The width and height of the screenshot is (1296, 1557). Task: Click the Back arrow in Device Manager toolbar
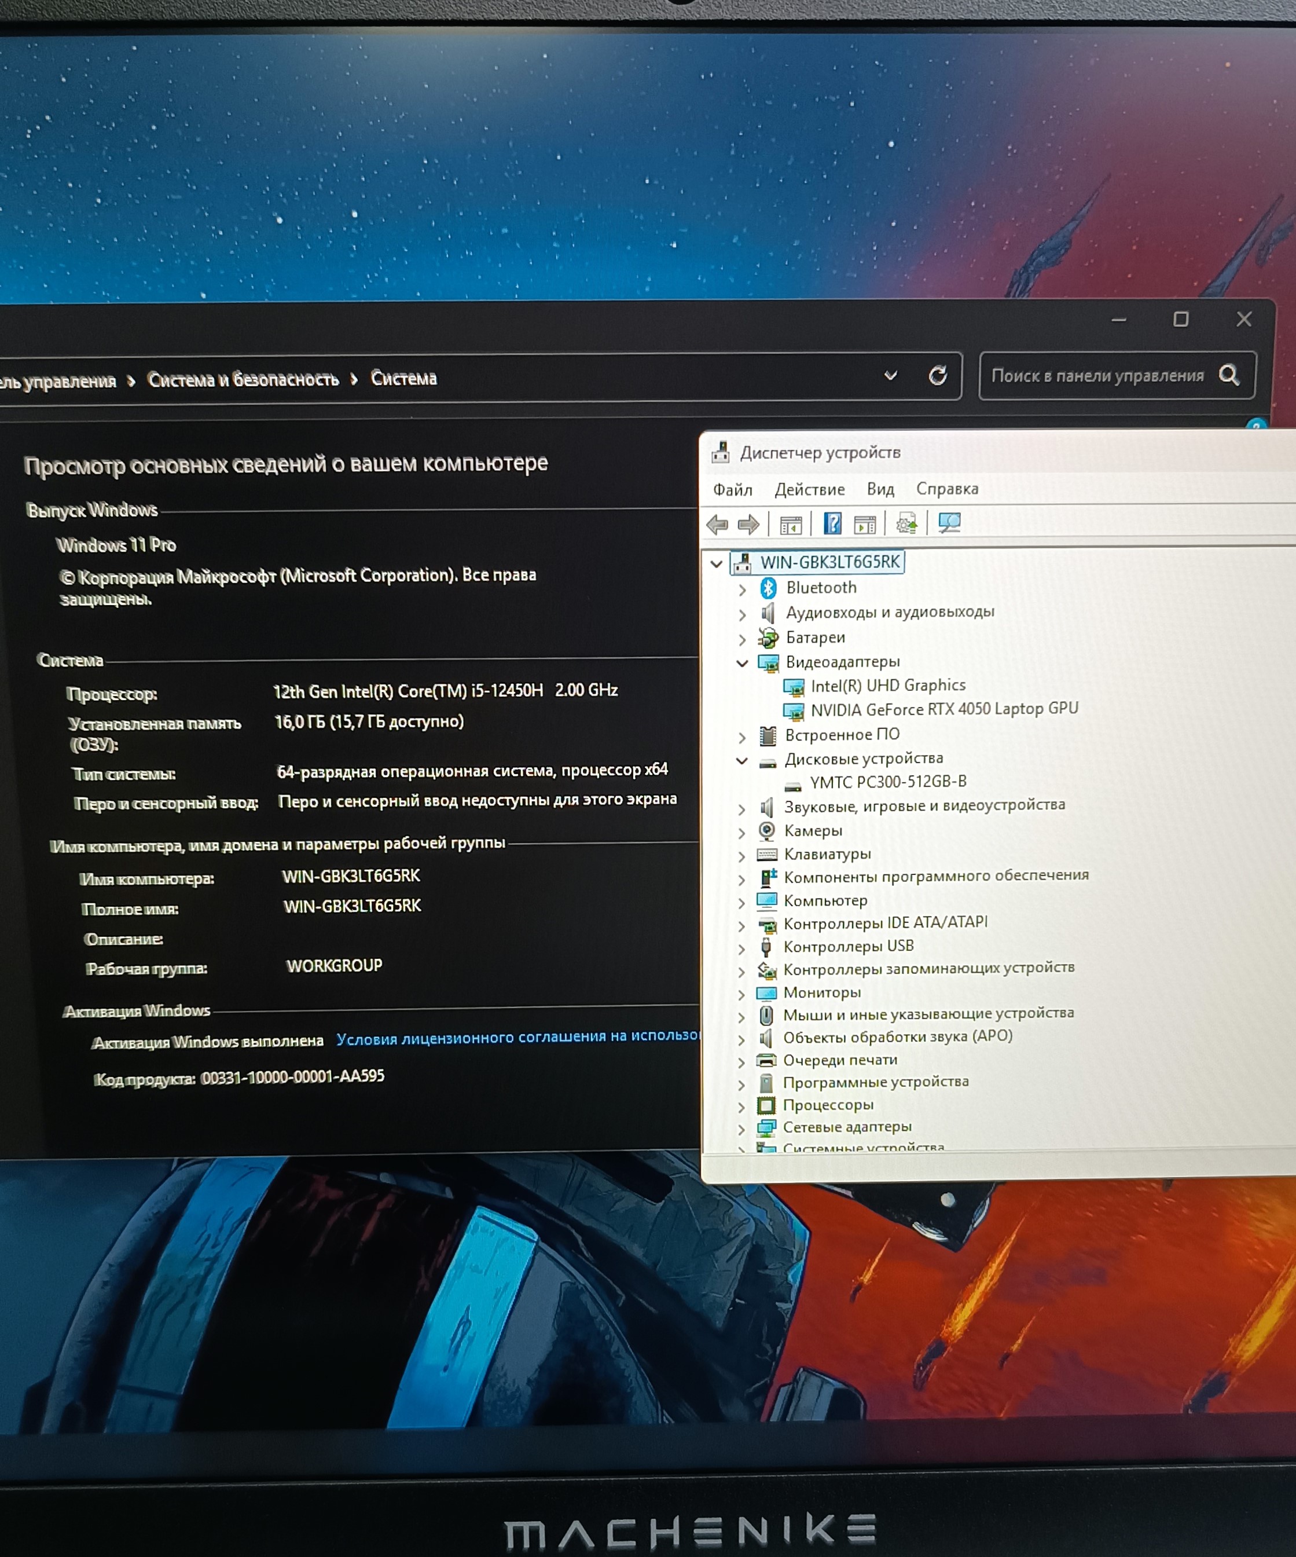(717, 525)
